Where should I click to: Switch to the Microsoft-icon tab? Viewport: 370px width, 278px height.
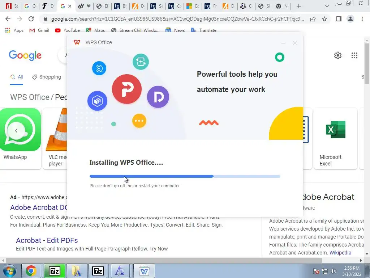(x=193, y=6)
